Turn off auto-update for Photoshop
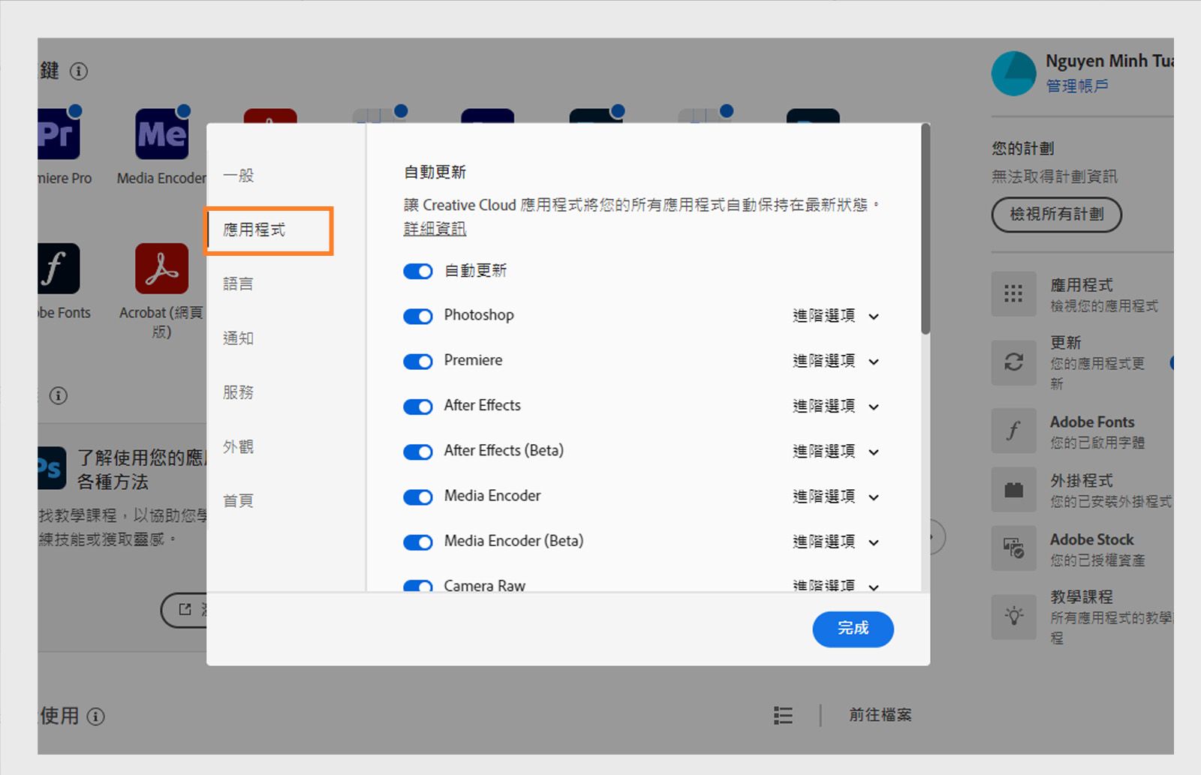This screenshot has height=775, width=1201. pos(417,316)
